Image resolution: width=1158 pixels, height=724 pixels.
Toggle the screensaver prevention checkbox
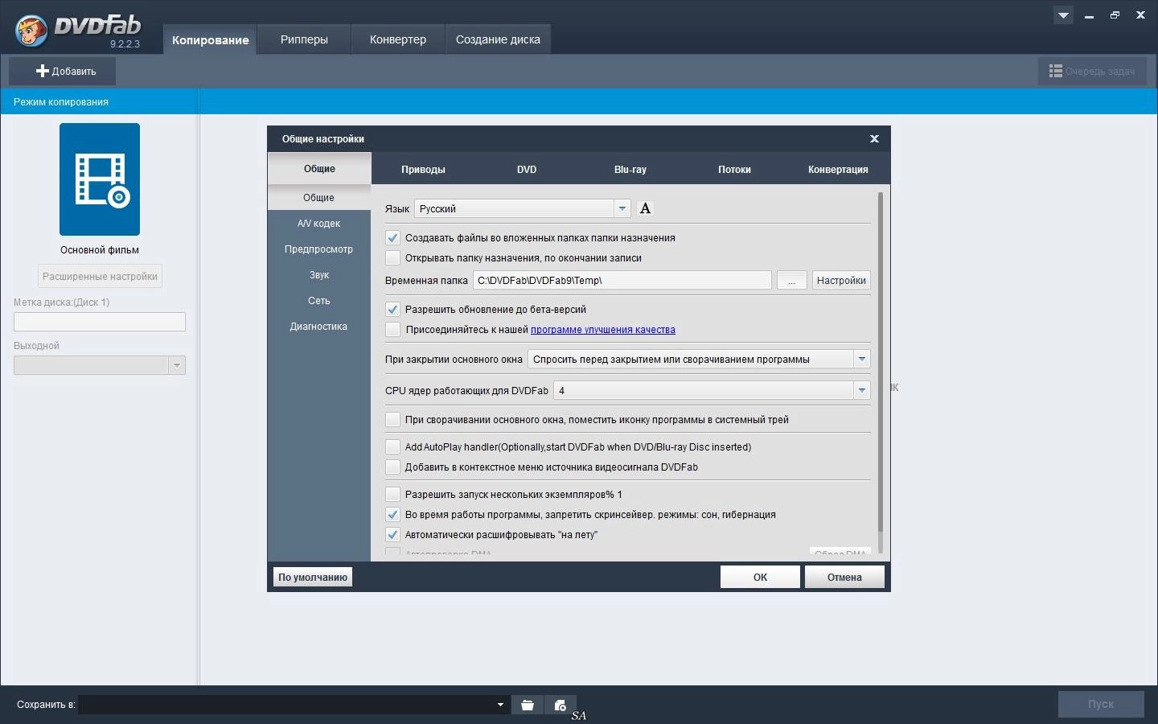coord(392,515)
